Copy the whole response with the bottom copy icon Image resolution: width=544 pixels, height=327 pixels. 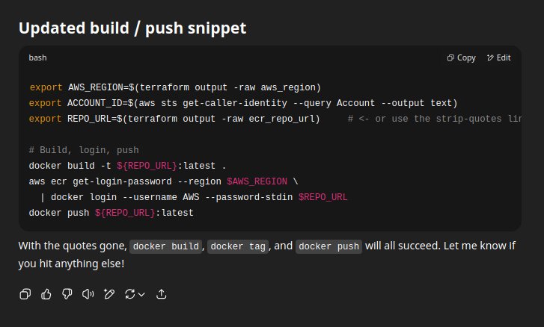point(25,294)
